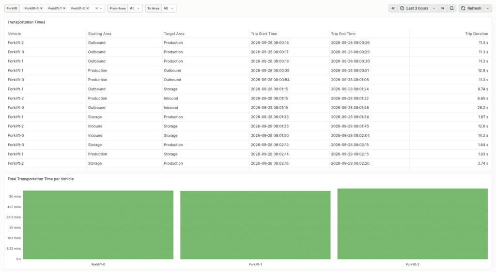Expand the Forklift variable dropdown chevron

tap(101, 8)
